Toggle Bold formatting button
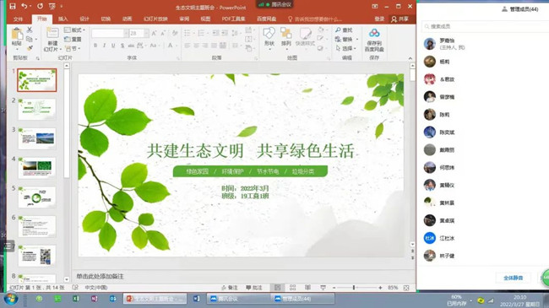 (95, 46)
